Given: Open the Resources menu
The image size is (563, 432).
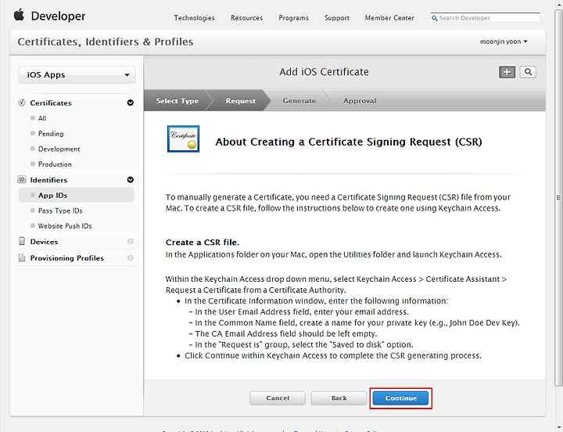Looking at the screenshot, I should click(246, 18).
